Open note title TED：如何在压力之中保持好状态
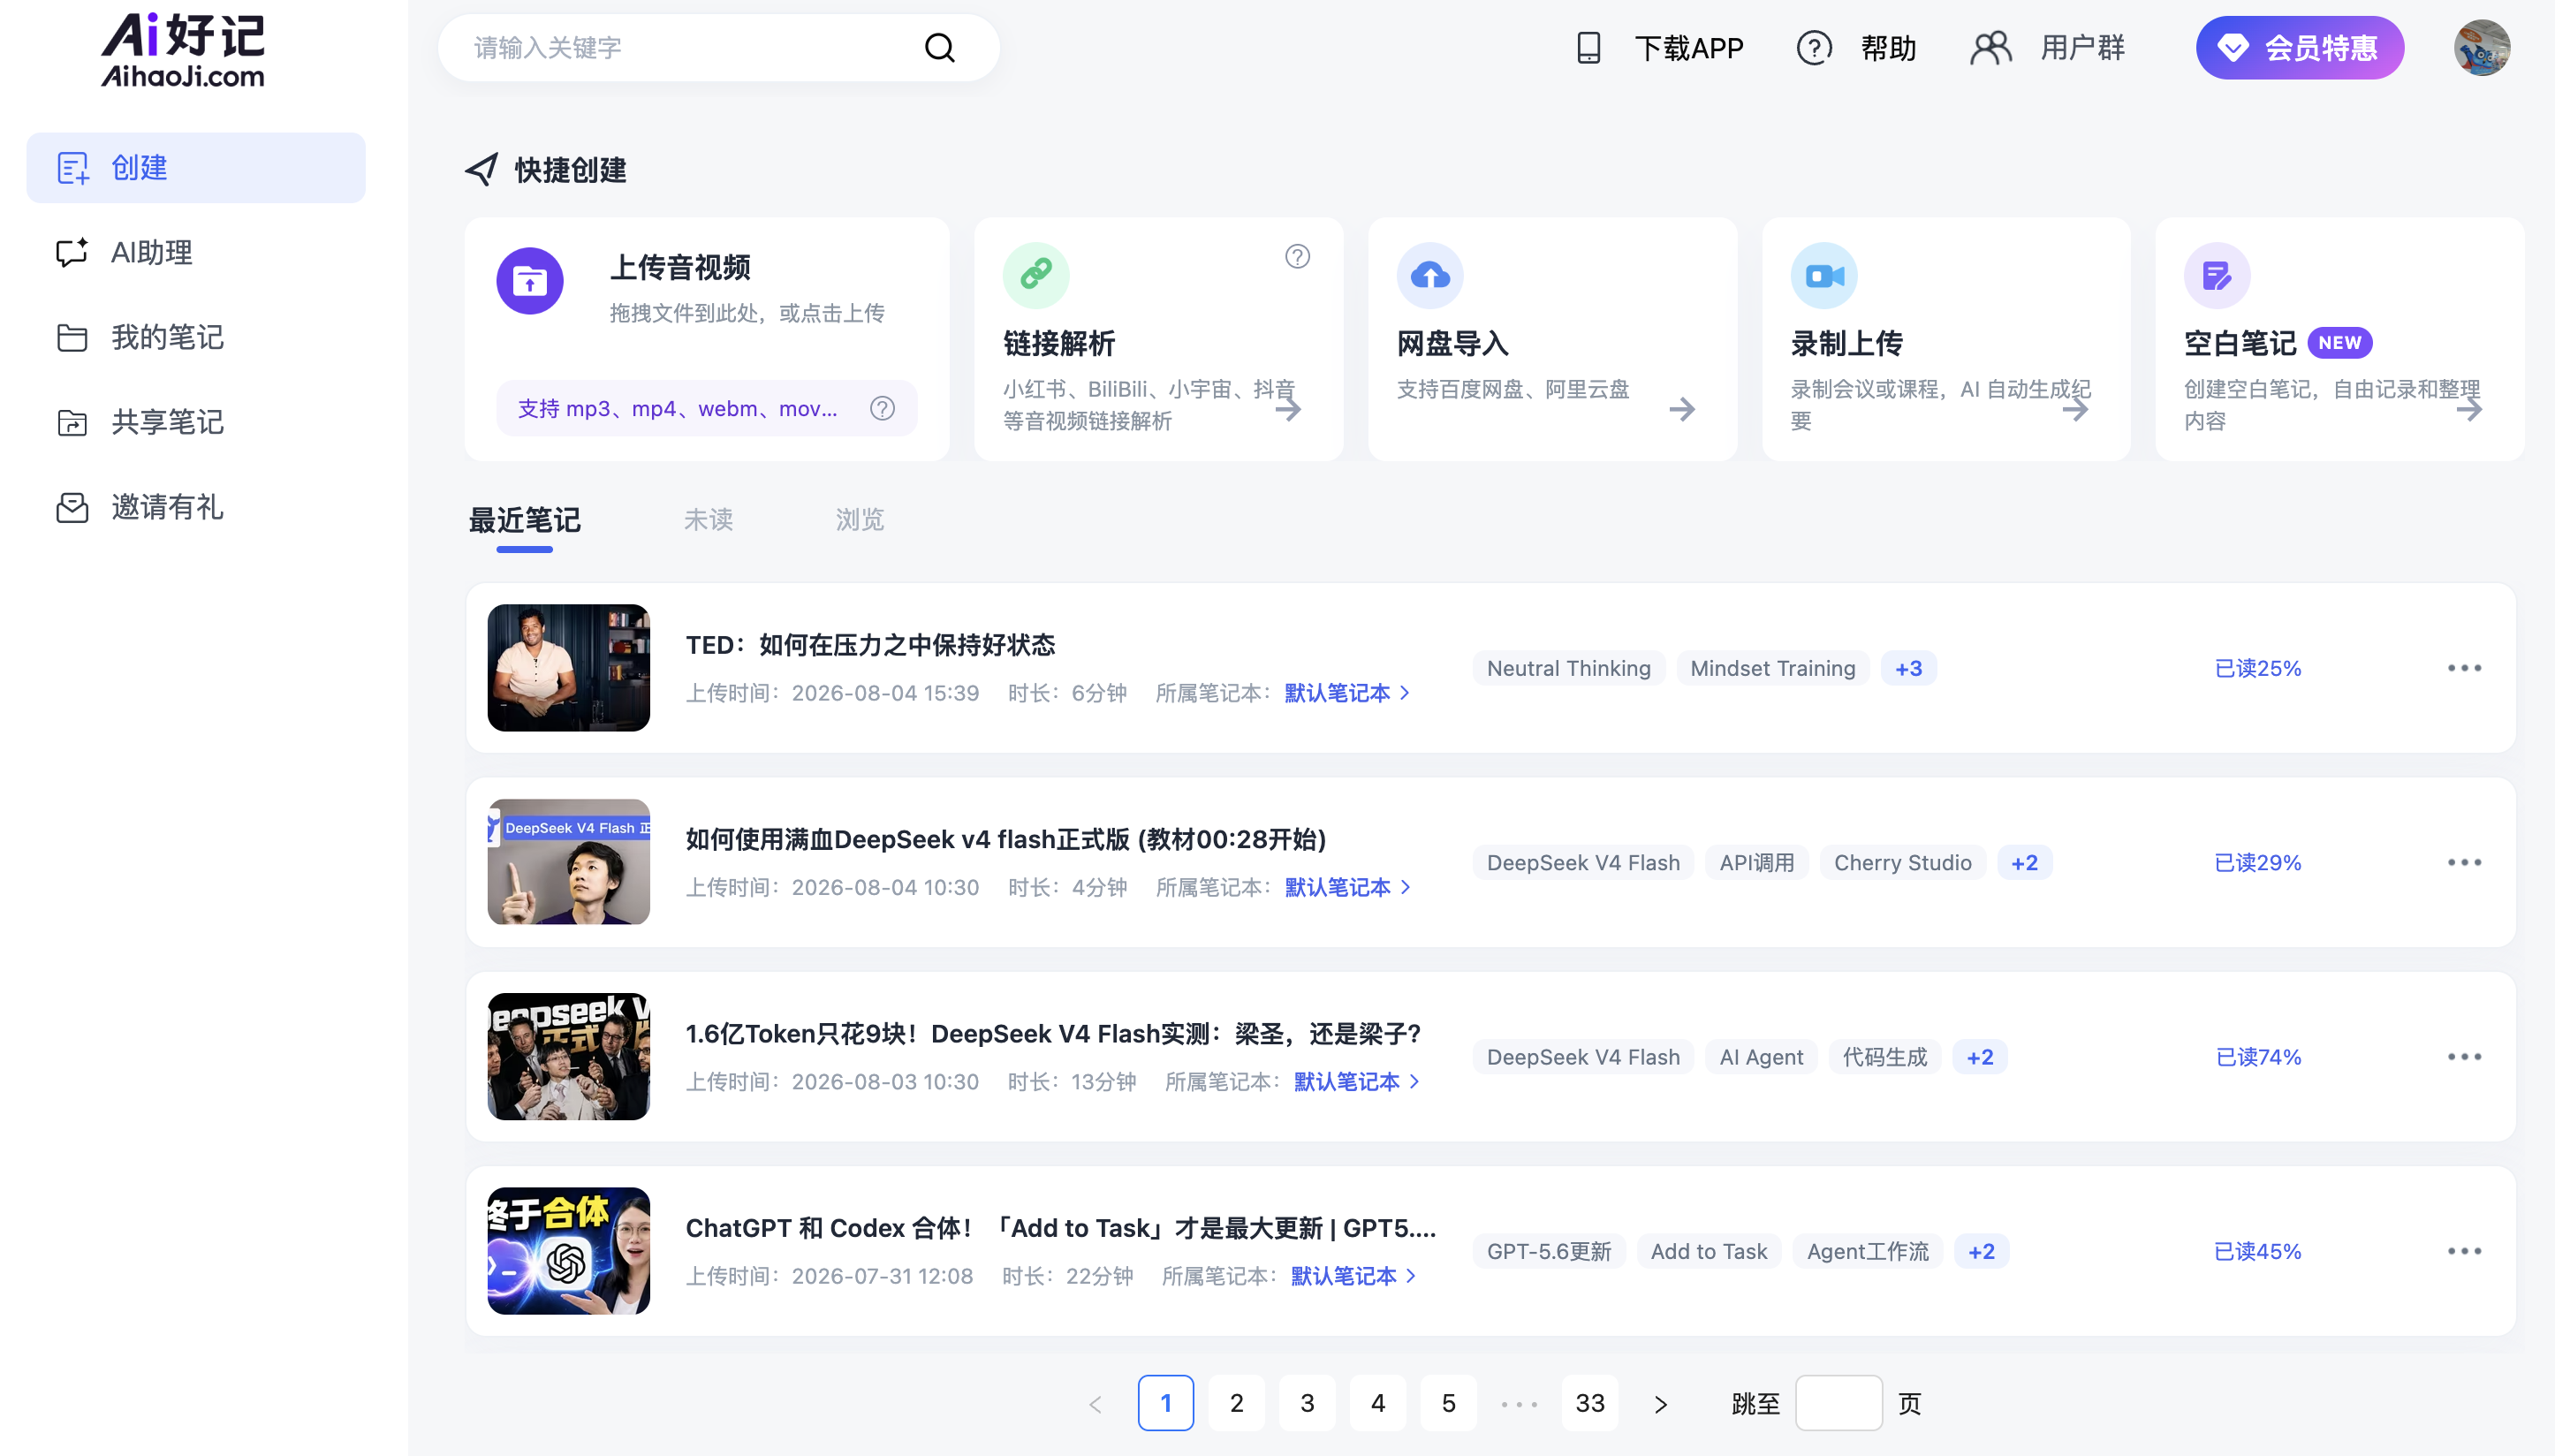The width and height of the screenshot is (2555, 1456). 870,645
